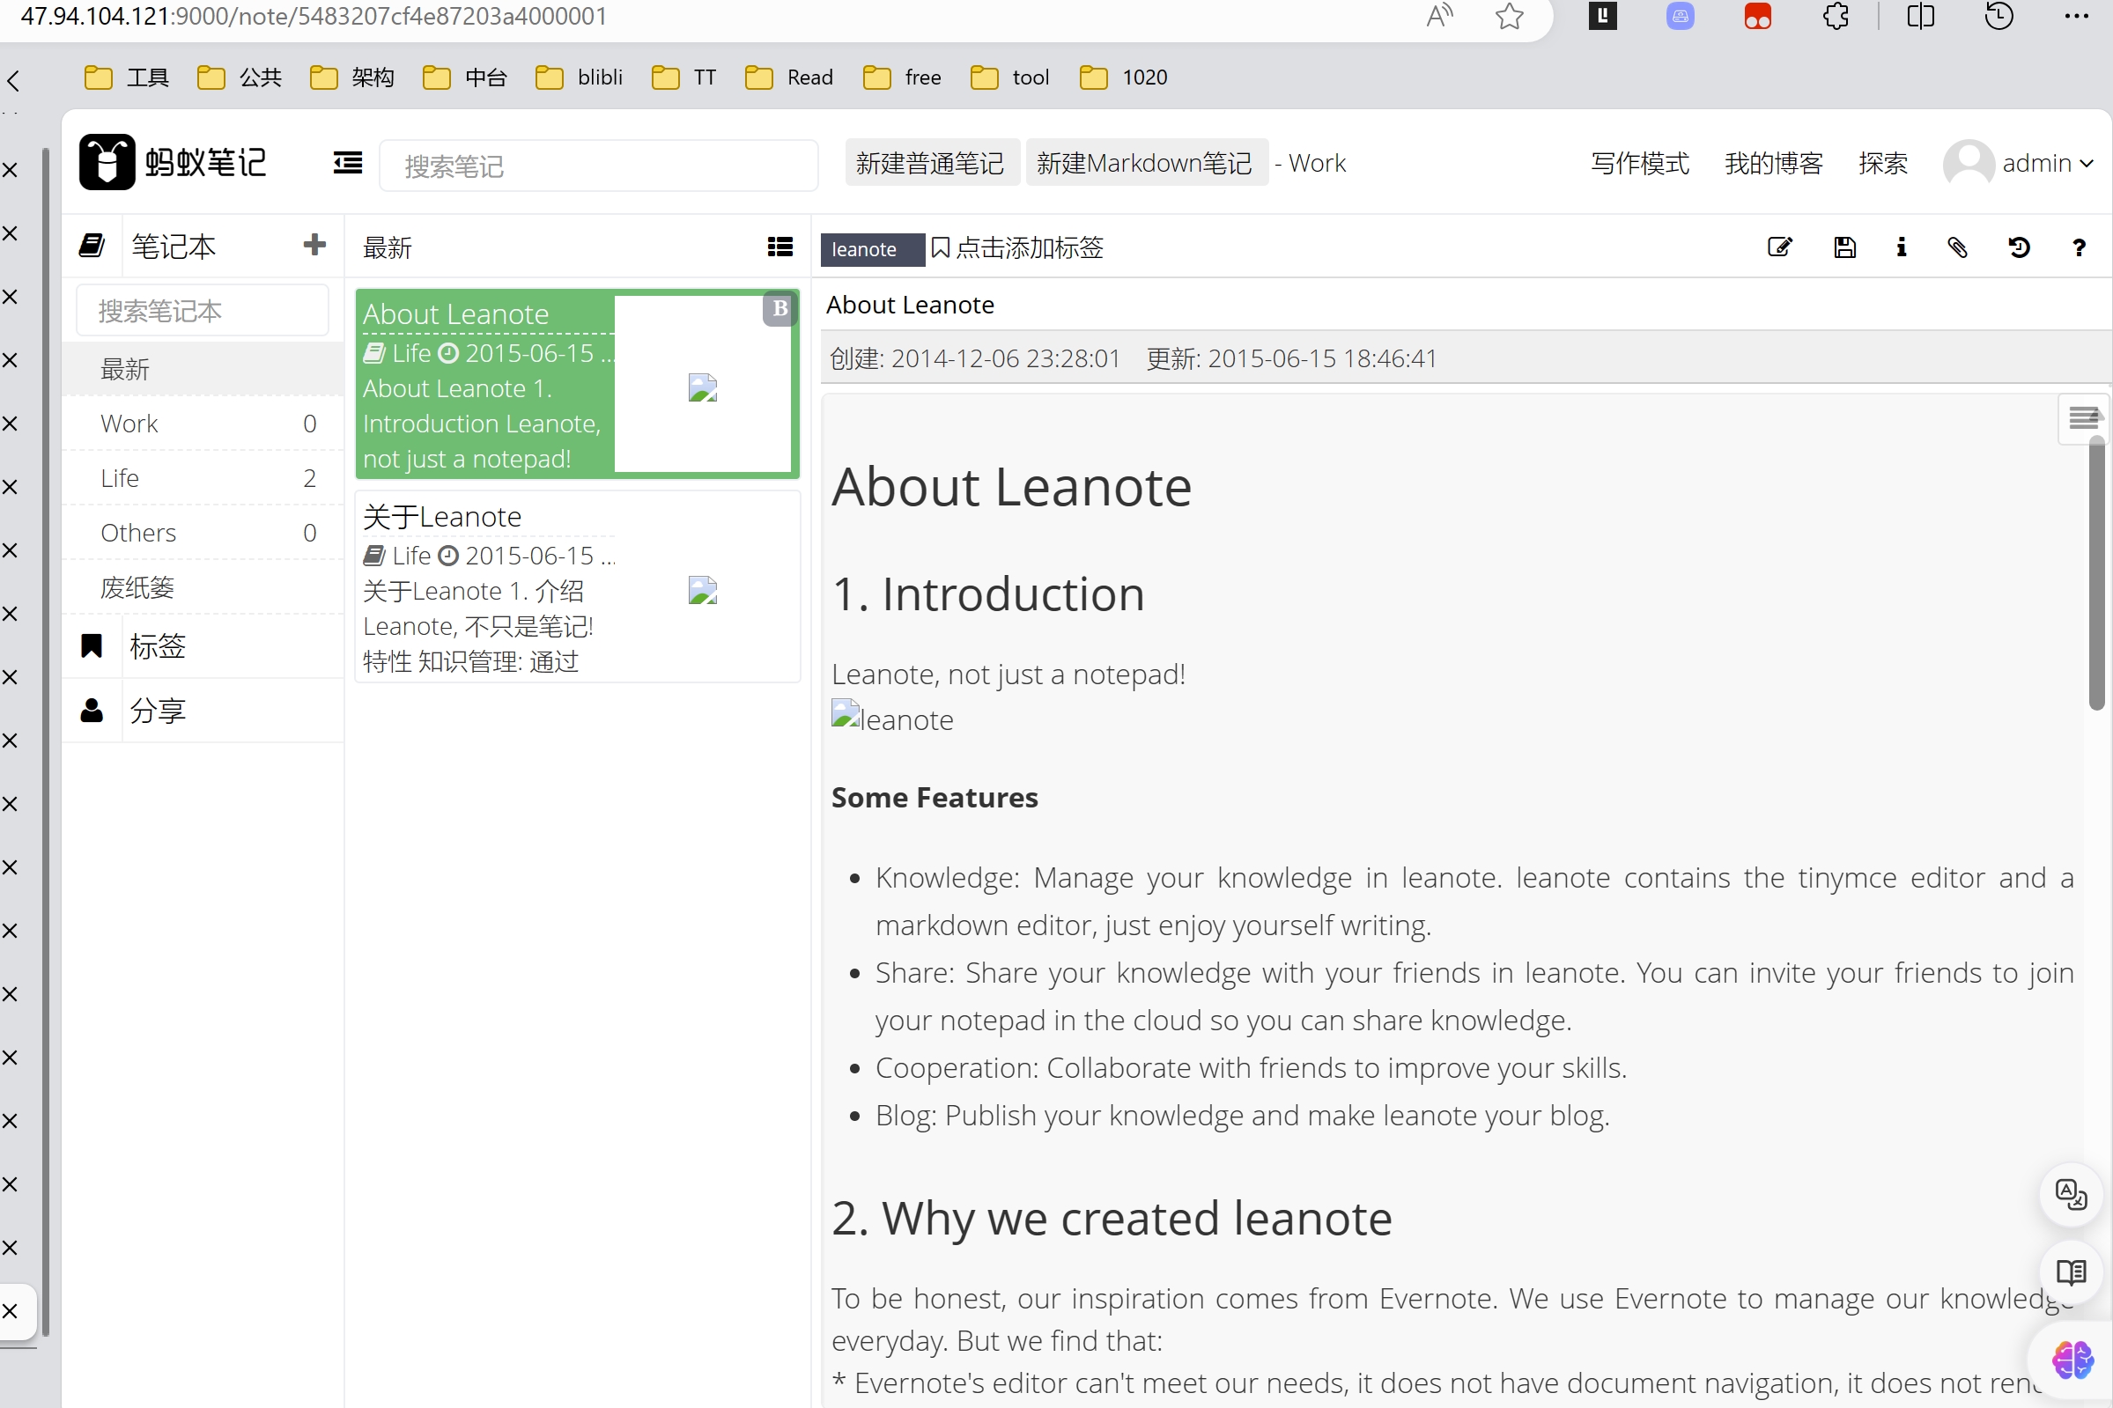
Task: Click the Leanote ant logo
Action: click(107, 162)
